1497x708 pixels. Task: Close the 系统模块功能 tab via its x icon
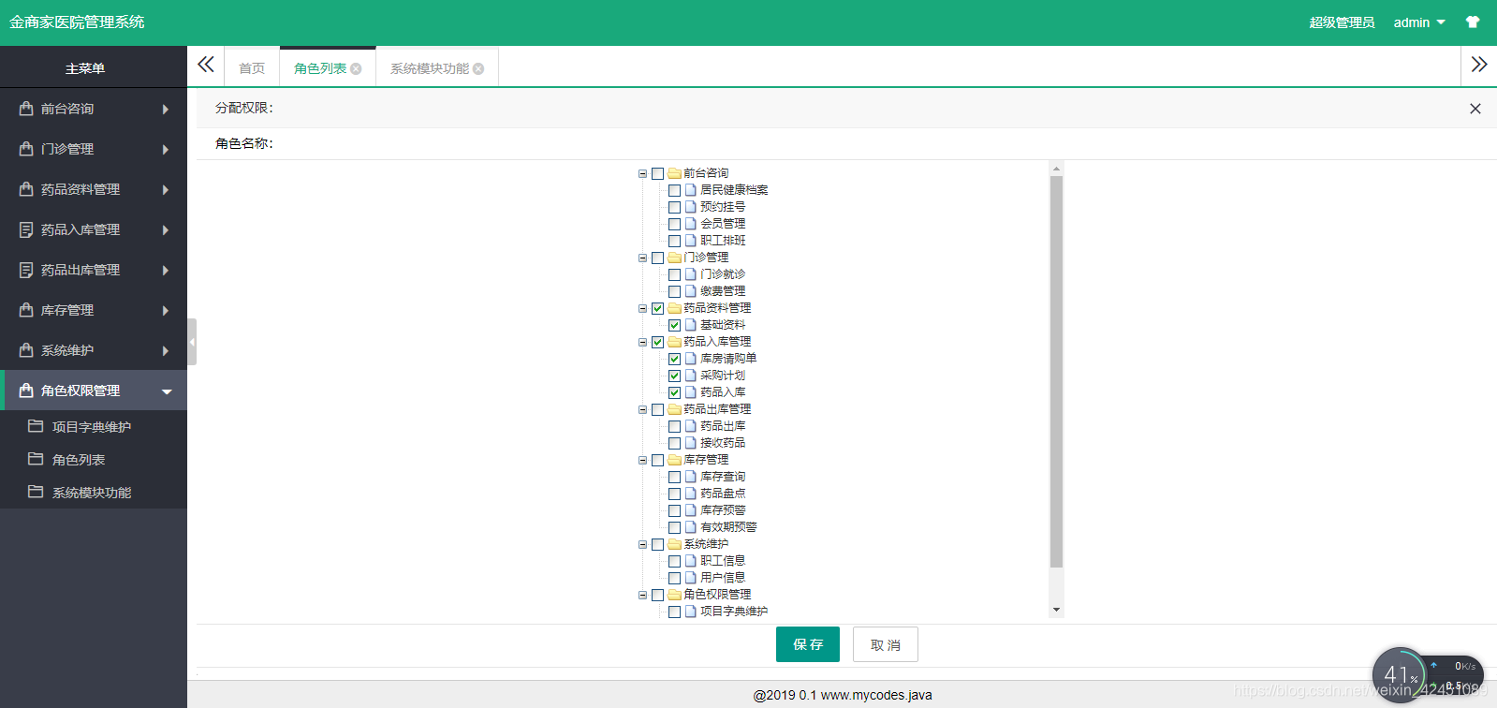point(478,69)
